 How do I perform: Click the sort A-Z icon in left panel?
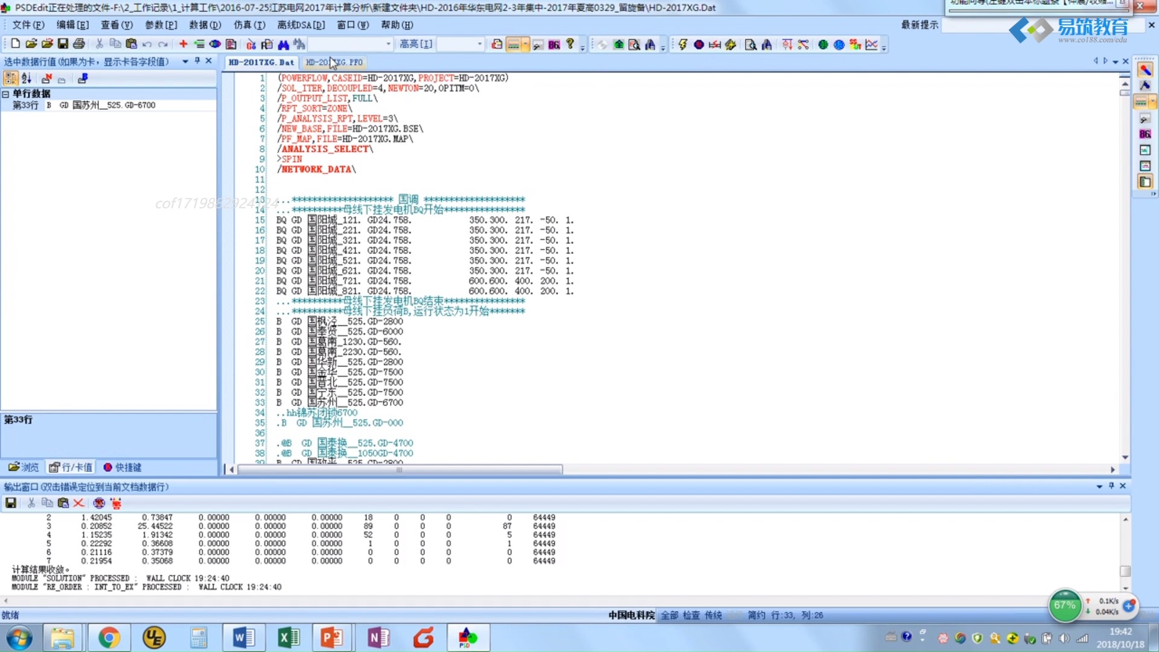click(27, 78)
